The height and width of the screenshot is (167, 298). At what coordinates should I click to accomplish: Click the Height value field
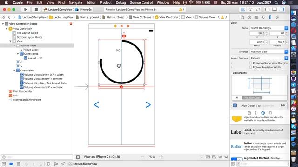tap(278, 42)
